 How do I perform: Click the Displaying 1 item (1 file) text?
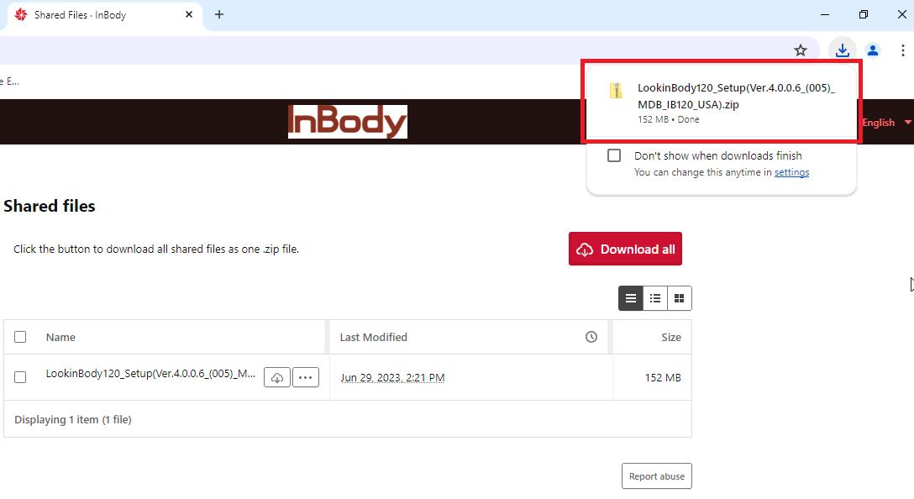(x=73, y=420)
